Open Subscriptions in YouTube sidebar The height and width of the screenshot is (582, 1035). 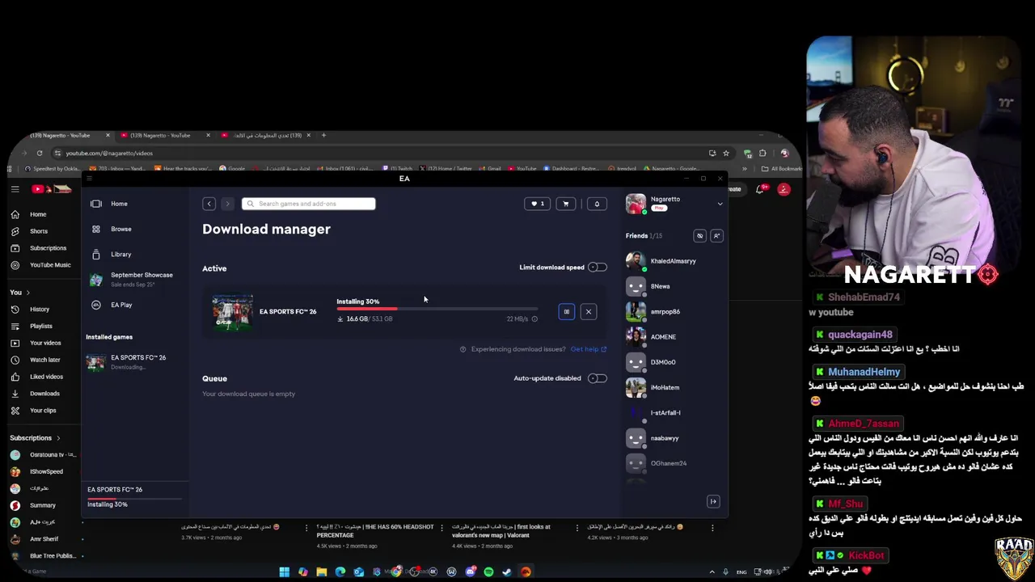coord(48,248)
